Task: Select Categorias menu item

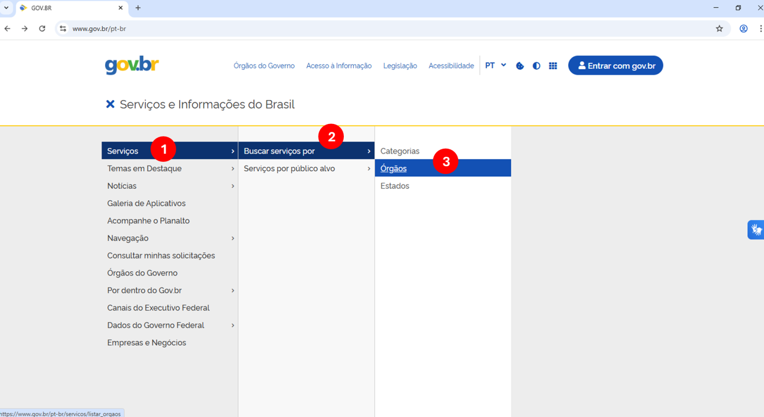Action: (400, 151)
